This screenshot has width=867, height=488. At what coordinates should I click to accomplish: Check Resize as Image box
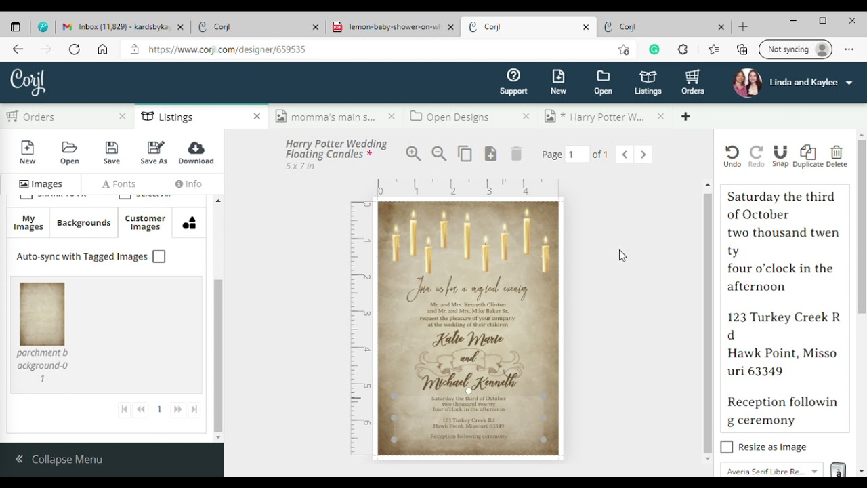click(x=727, y=447)
